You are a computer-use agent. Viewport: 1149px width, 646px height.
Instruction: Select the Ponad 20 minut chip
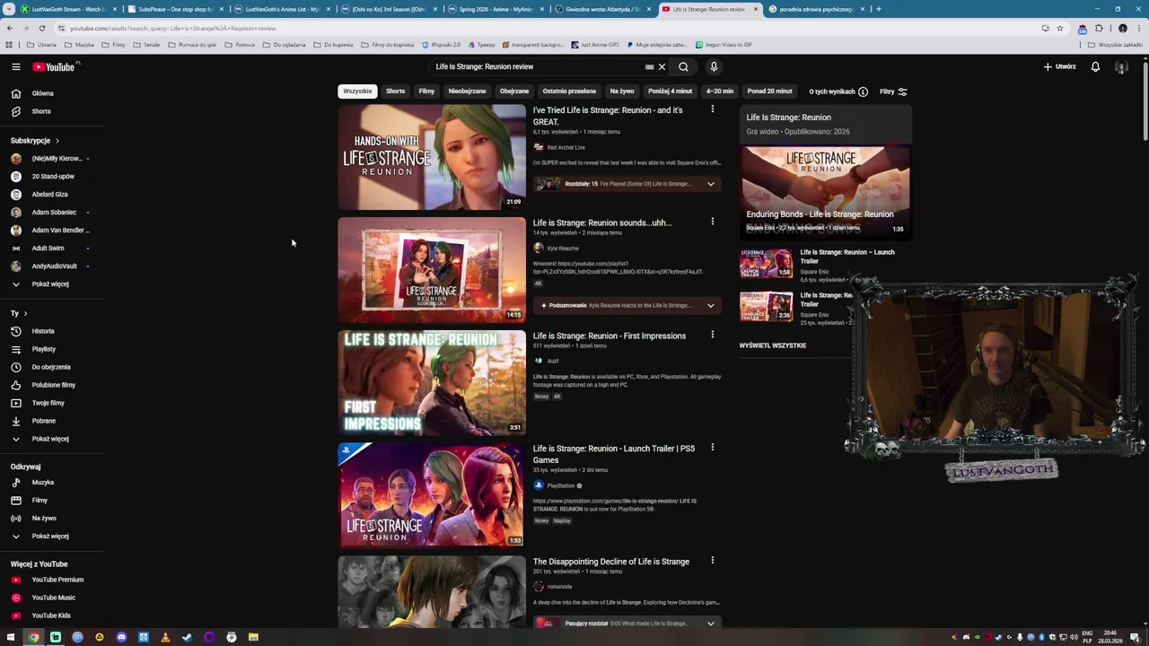click(769, 91)
